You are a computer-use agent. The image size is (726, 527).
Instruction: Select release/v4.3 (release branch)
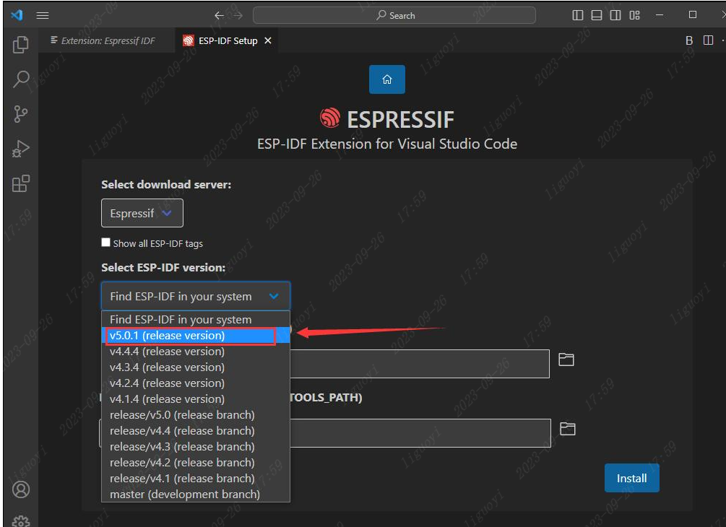(195, 446)
